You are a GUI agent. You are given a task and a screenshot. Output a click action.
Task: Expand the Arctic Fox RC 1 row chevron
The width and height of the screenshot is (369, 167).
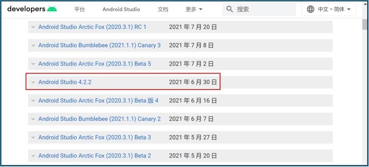point(33,27)
